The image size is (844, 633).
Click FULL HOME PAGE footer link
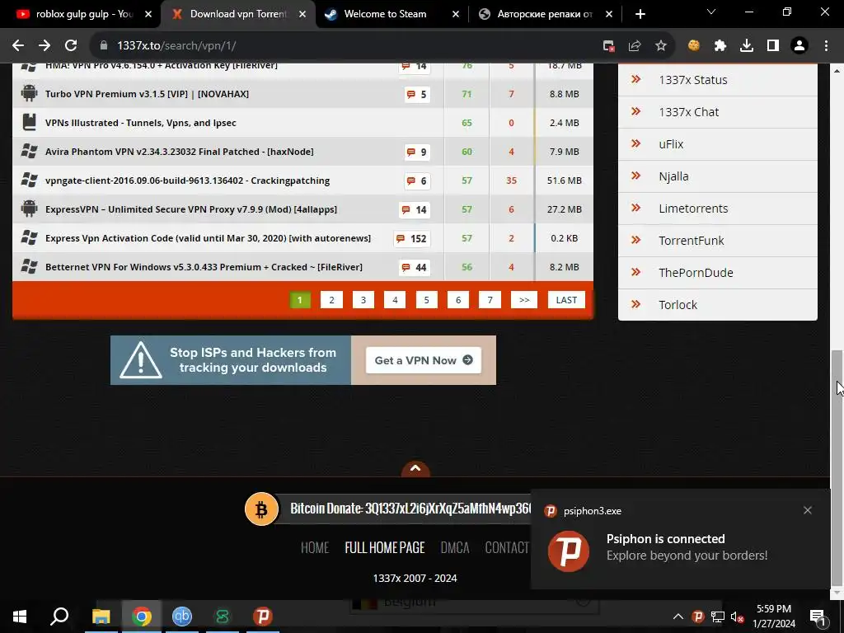pos(385,548)
